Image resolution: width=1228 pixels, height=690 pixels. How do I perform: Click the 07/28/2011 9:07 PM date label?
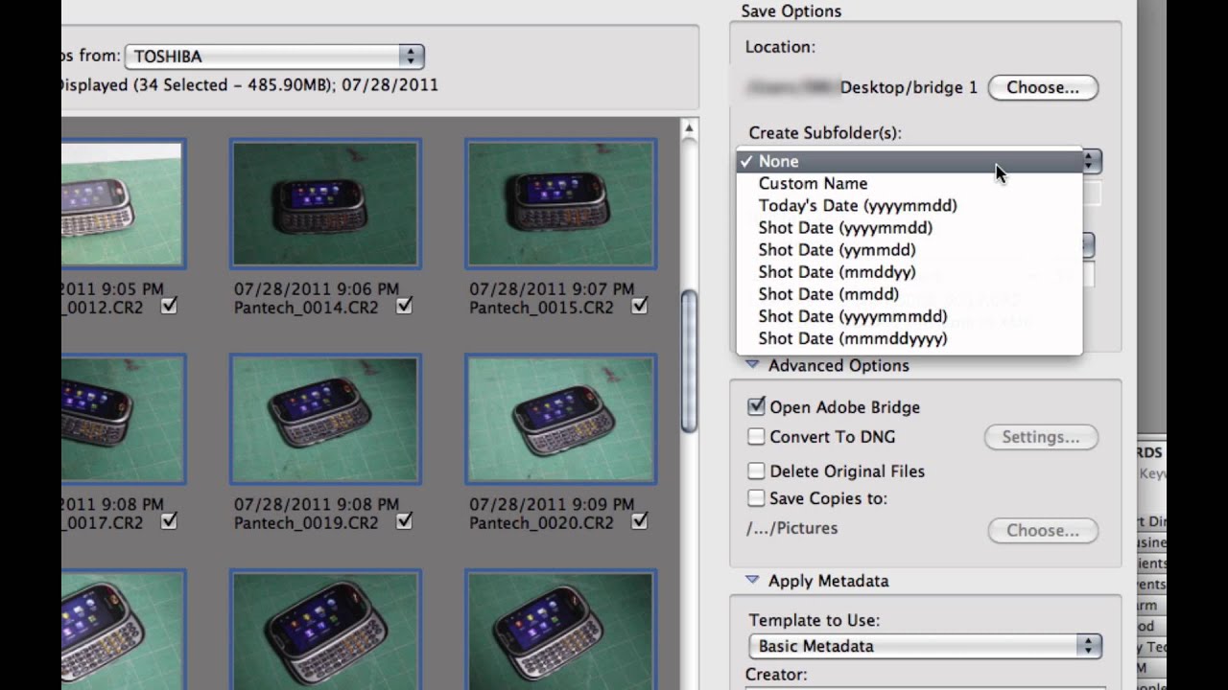(x=552, y=288)
